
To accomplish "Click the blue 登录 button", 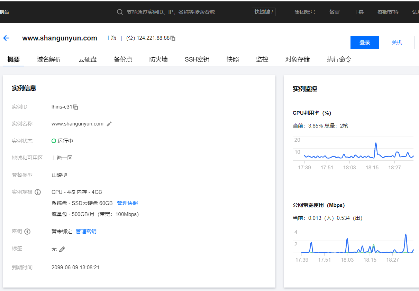I will [365, 43].
